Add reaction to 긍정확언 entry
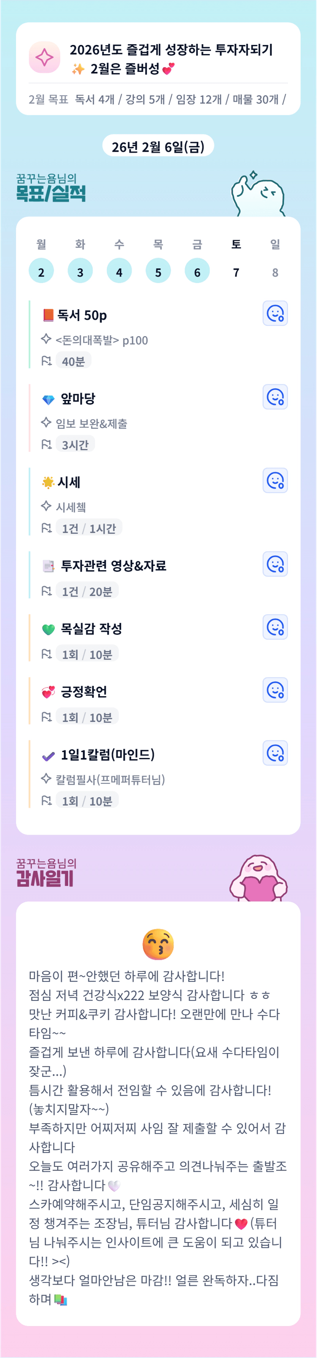The image size is (317, 1358). 275,690
